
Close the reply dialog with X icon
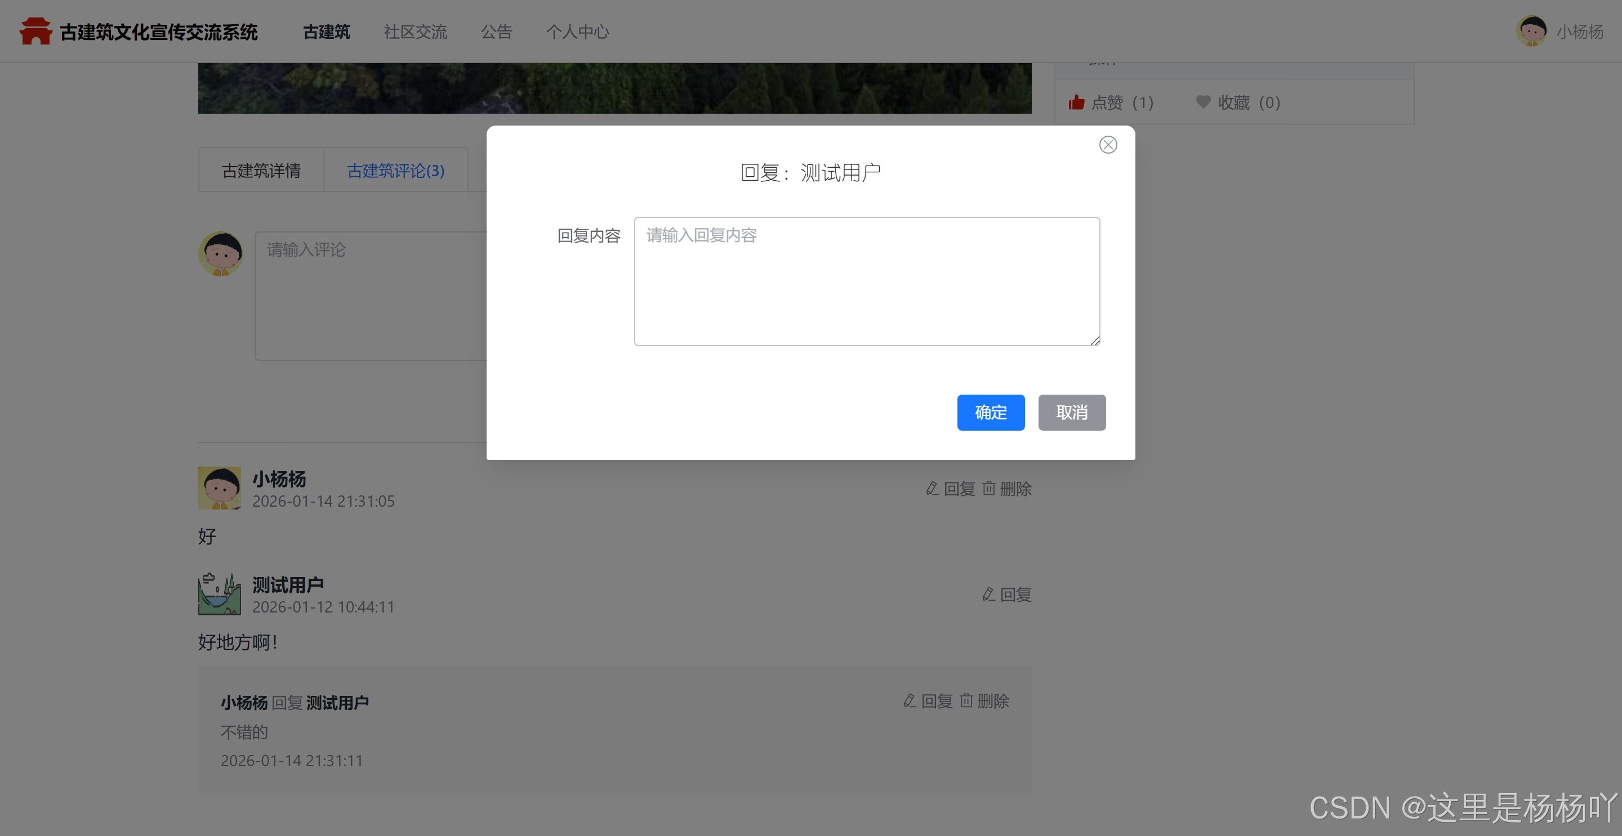pos(1108,145)
